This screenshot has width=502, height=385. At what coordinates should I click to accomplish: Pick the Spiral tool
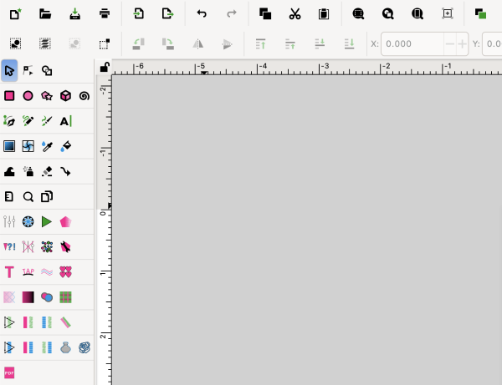coord(85,96)
